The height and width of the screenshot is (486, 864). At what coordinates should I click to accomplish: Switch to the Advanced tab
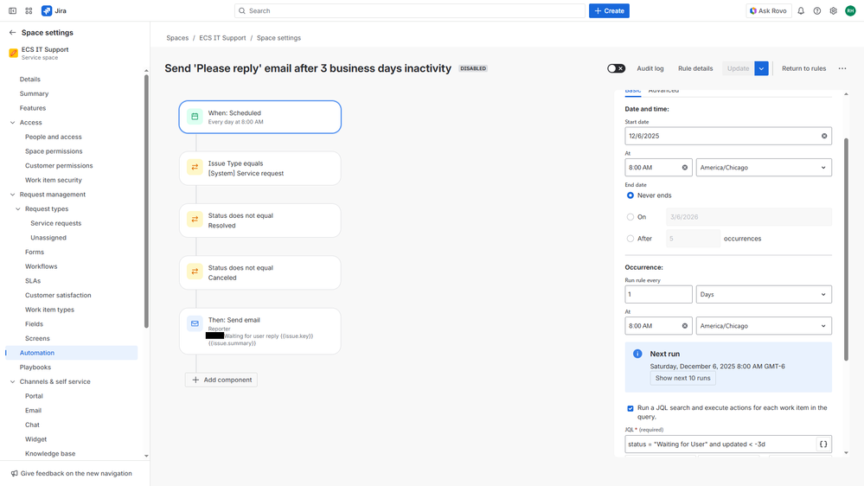[663, 91]
